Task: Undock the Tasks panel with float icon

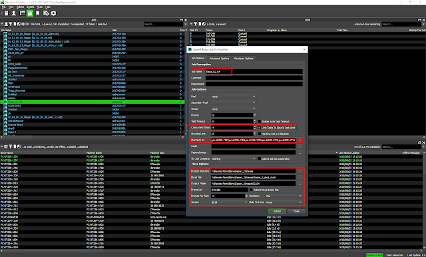Action: pyautogui.click(x=420, y=20)
